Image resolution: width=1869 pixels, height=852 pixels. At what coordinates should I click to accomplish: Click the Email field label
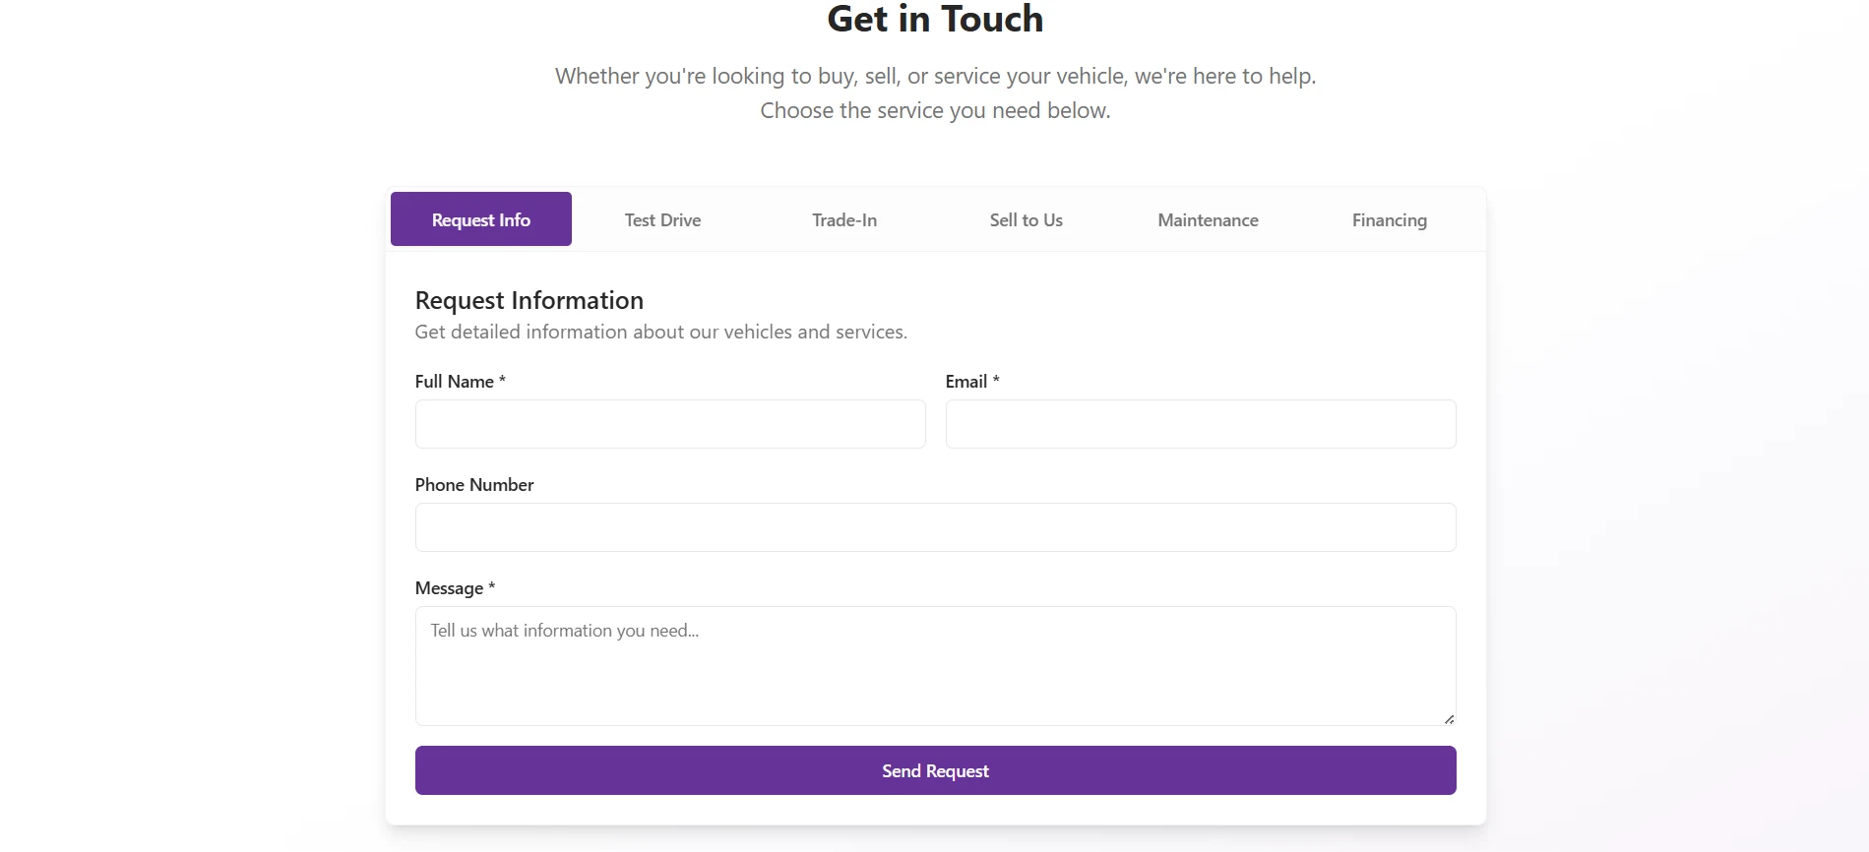[966, 382]
